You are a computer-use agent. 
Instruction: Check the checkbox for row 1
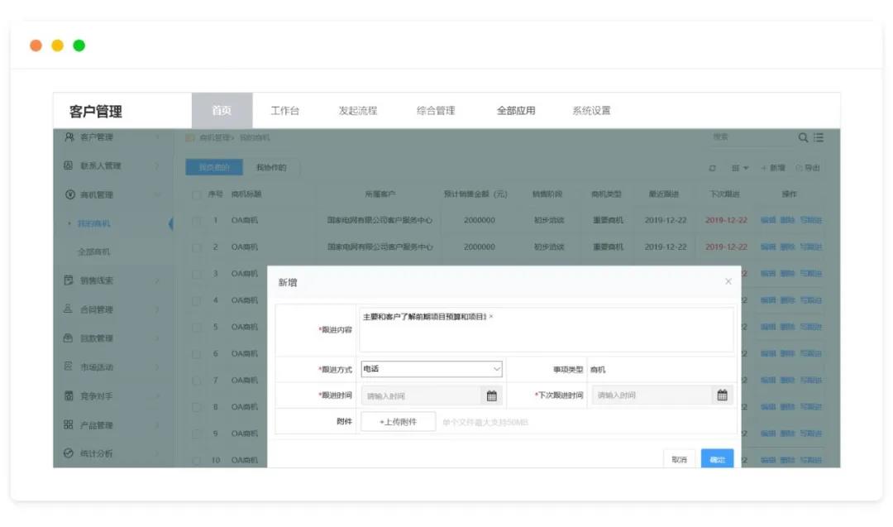point(197,221)
